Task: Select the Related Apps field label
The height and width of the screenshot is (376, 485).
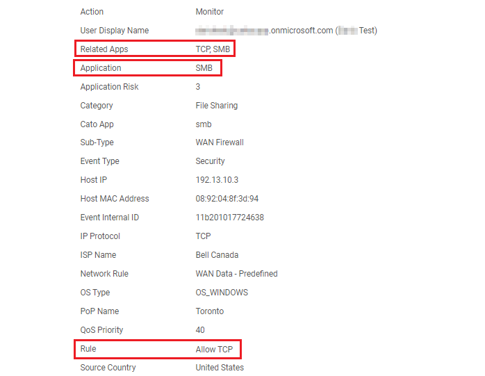Action: tap(104, 49)
